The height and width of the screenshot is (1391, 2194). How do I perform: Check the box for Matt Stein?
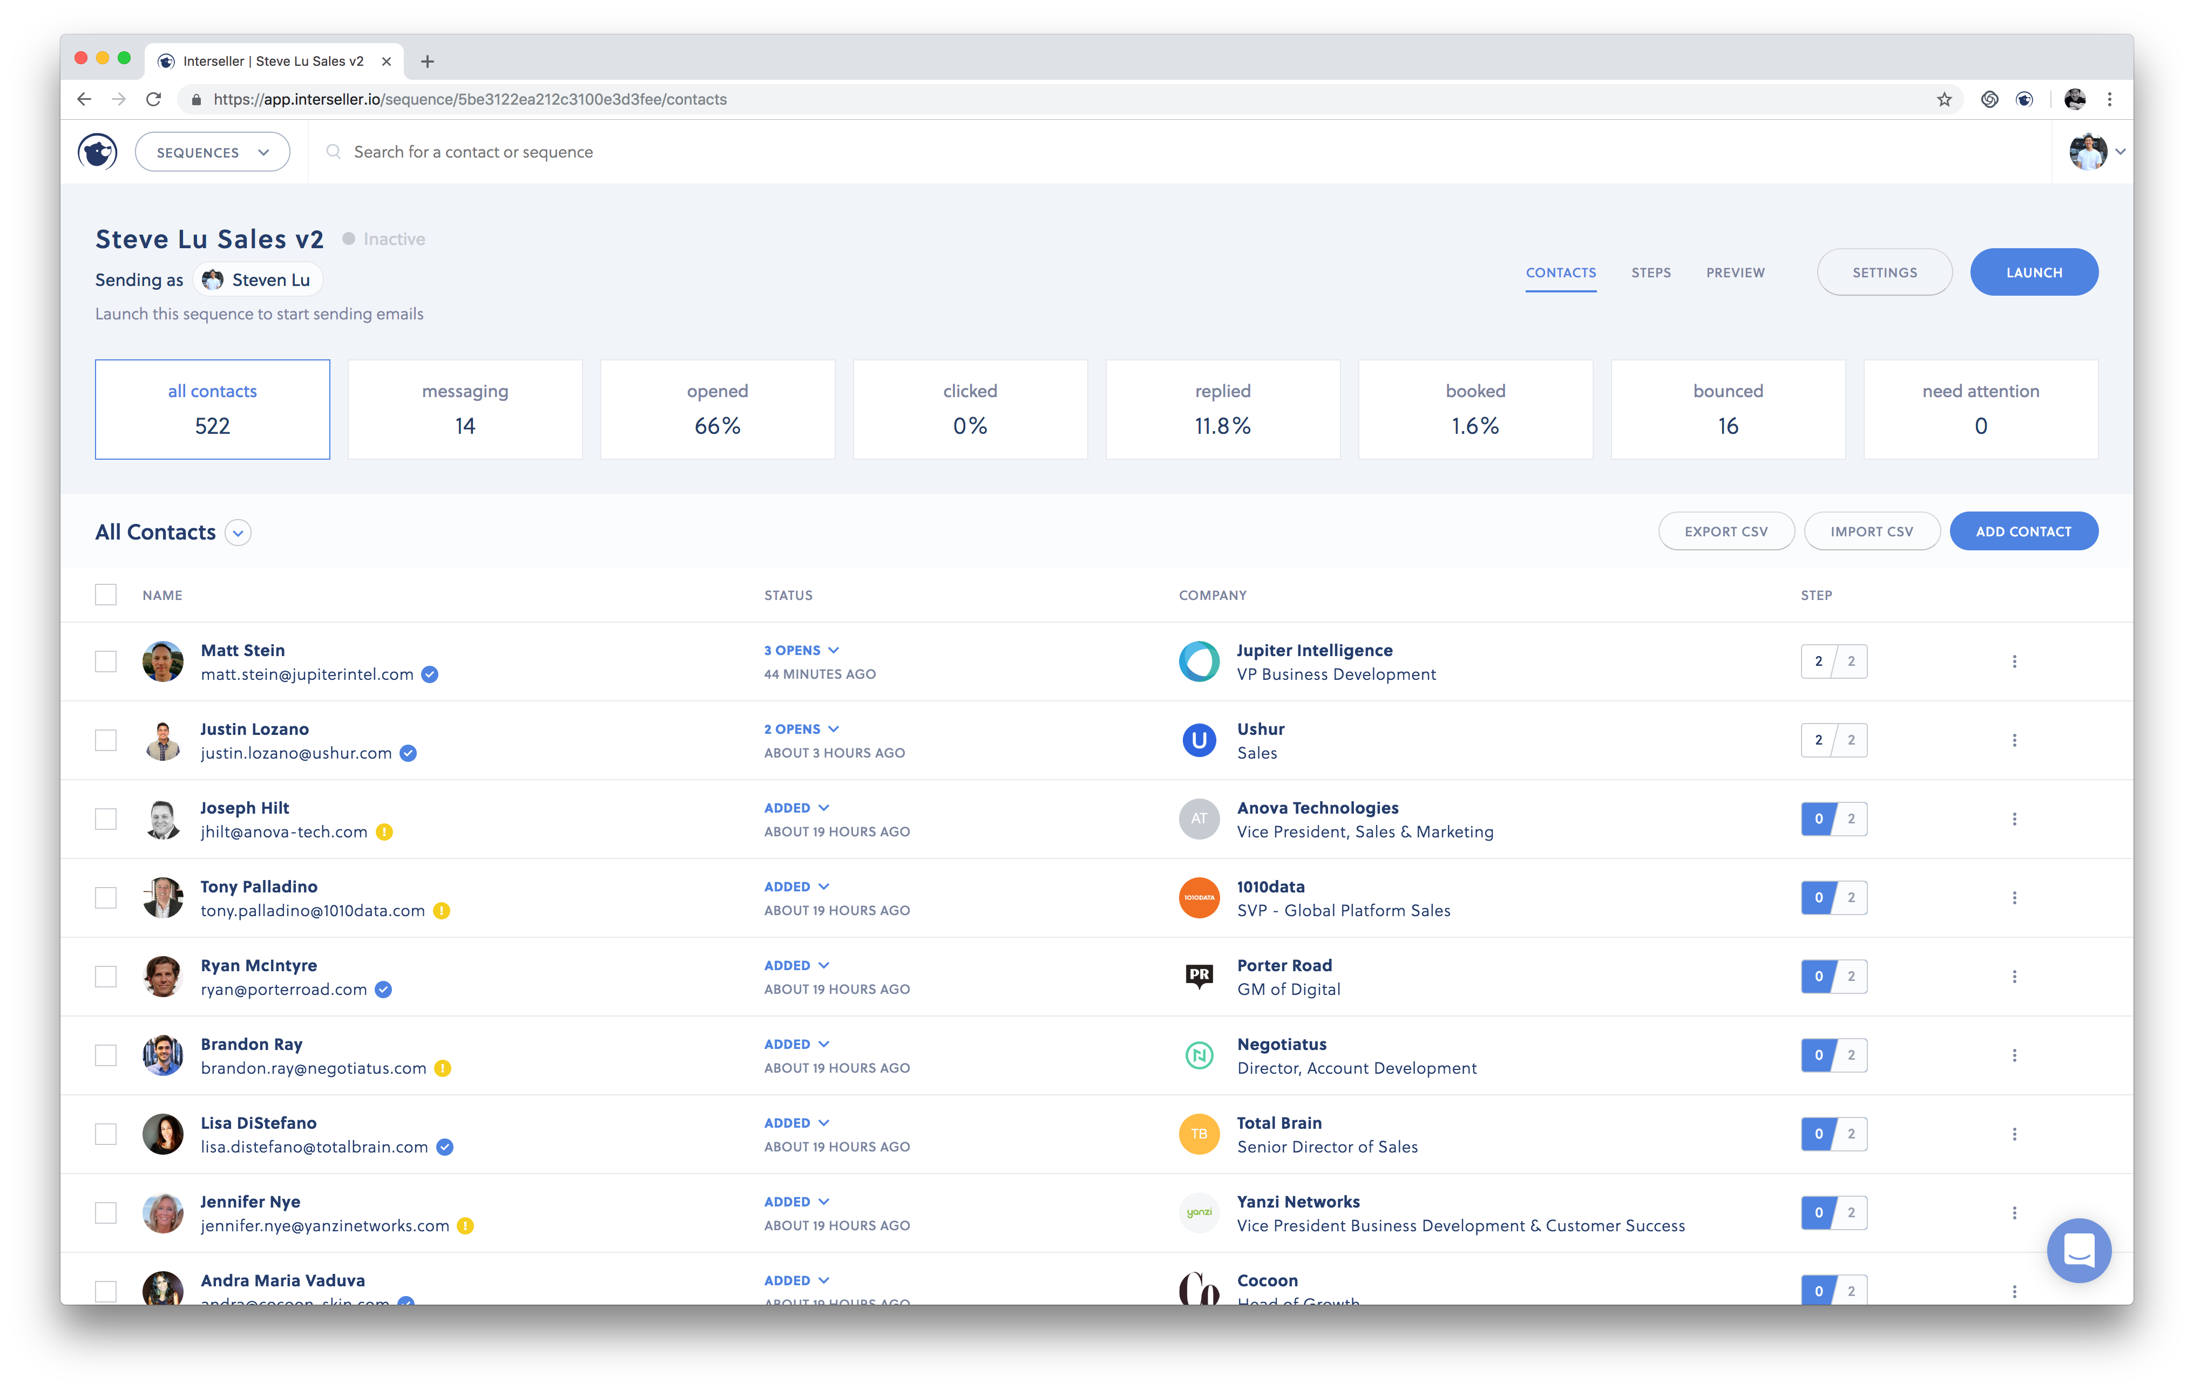106,662
